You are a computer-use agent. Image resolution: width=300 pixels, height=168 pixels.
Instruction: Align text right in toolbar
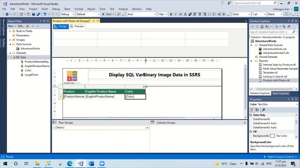coord(205,14)
